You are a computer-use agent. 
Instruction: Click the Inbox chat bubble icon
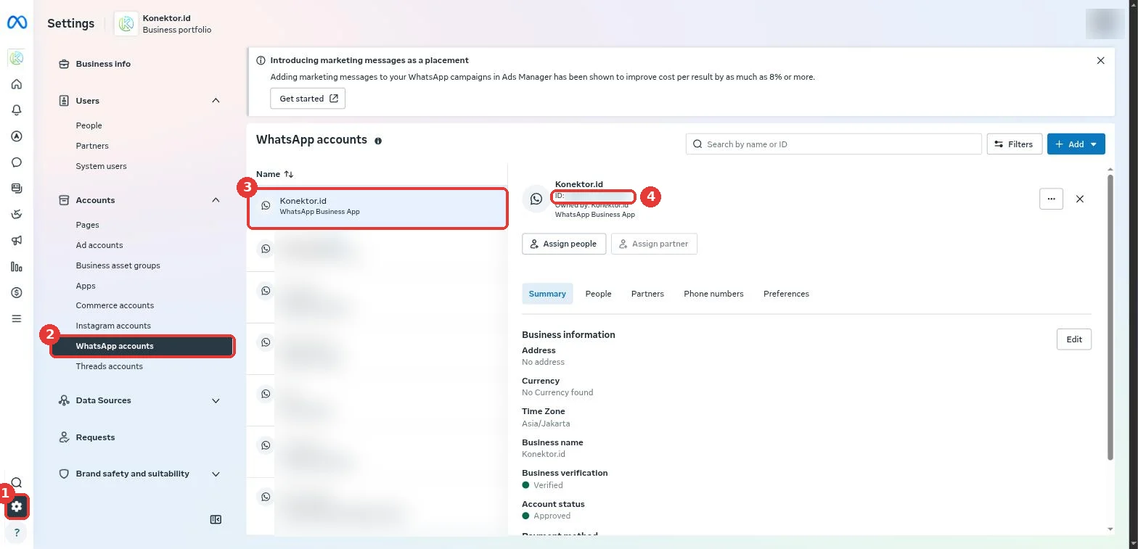click(x=17, y=162)
